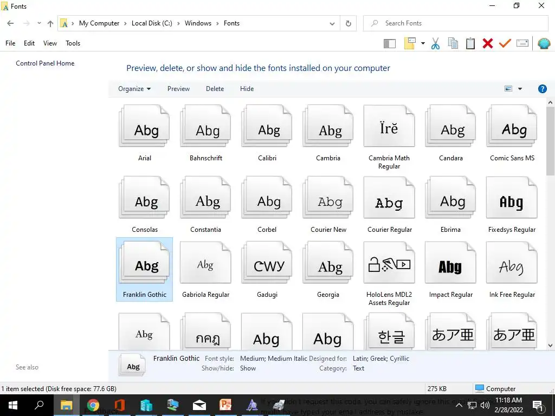
Task: Click the cut scissors toolbar icon
Action: click(435, 43)
